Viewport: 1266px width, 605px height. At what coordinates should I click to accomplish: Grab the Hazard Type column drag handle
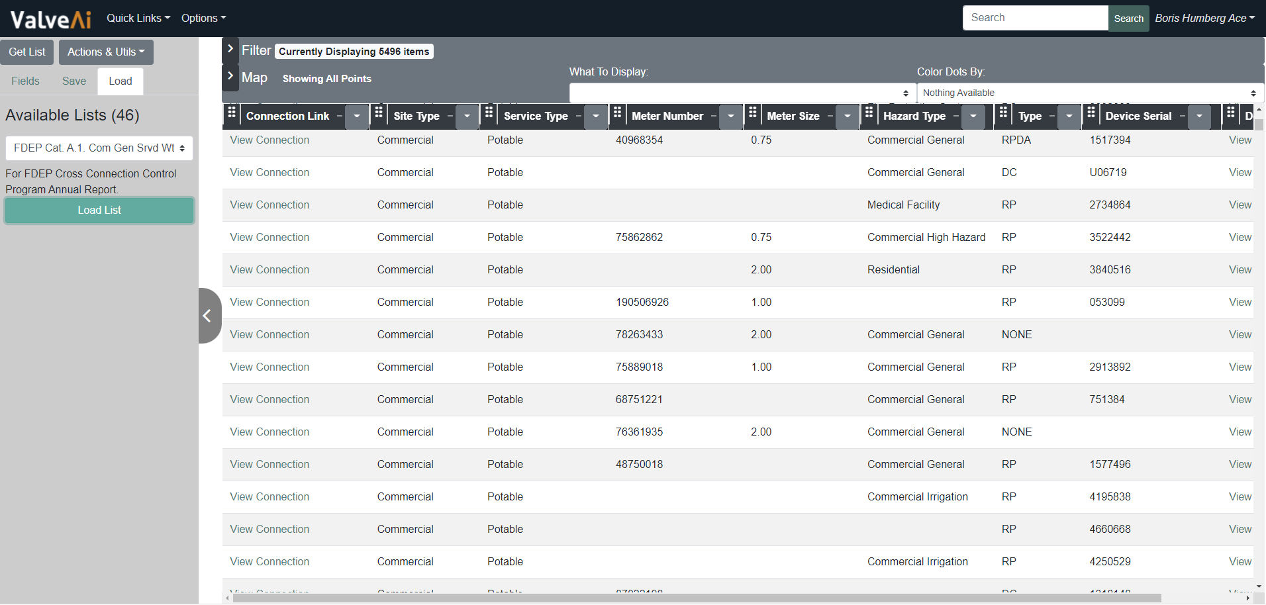869,113
